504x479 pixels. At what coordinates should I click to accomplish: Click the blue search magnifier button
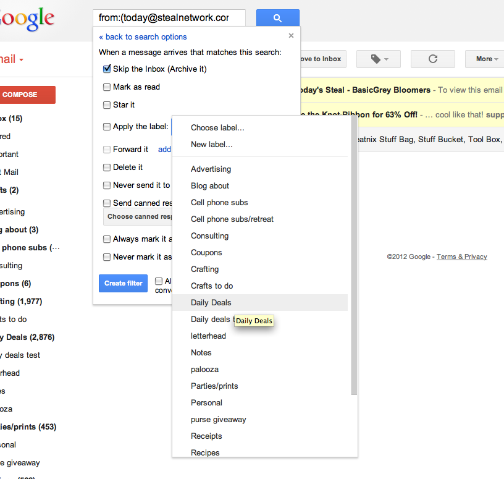277,18
